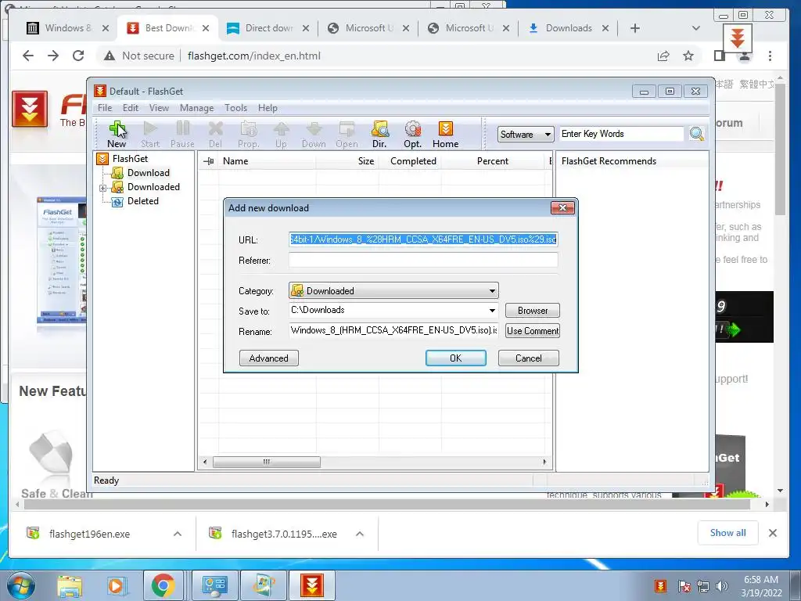This screenshot has height=601, width=801.
Task: Click the FlashGet extension icon in Chrome
Action: (737, 38)
